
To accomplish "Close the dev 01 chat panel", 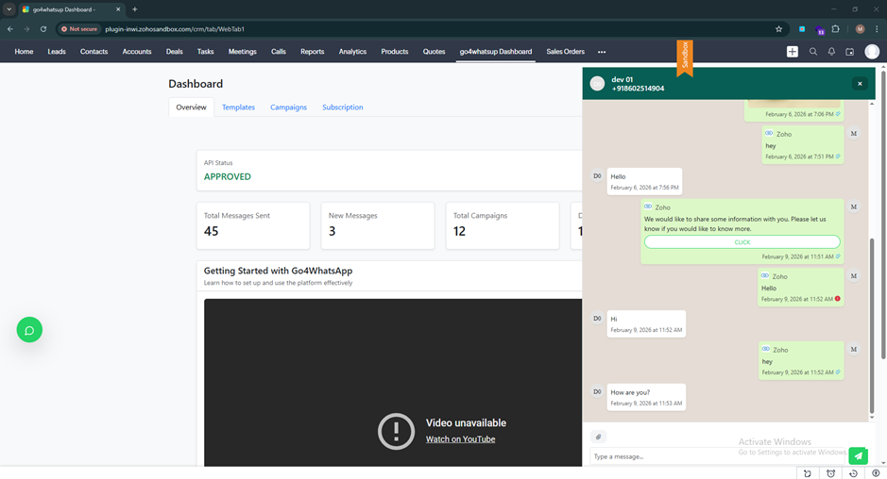I will [860, 84].
